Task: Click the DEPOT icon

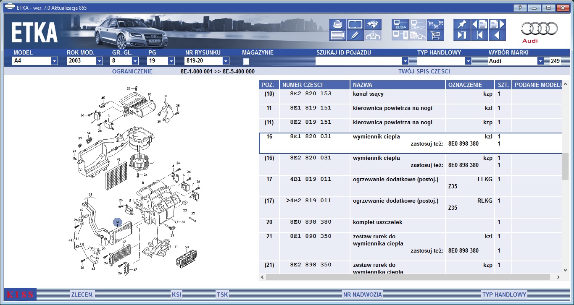Action: tap(418, 24)
